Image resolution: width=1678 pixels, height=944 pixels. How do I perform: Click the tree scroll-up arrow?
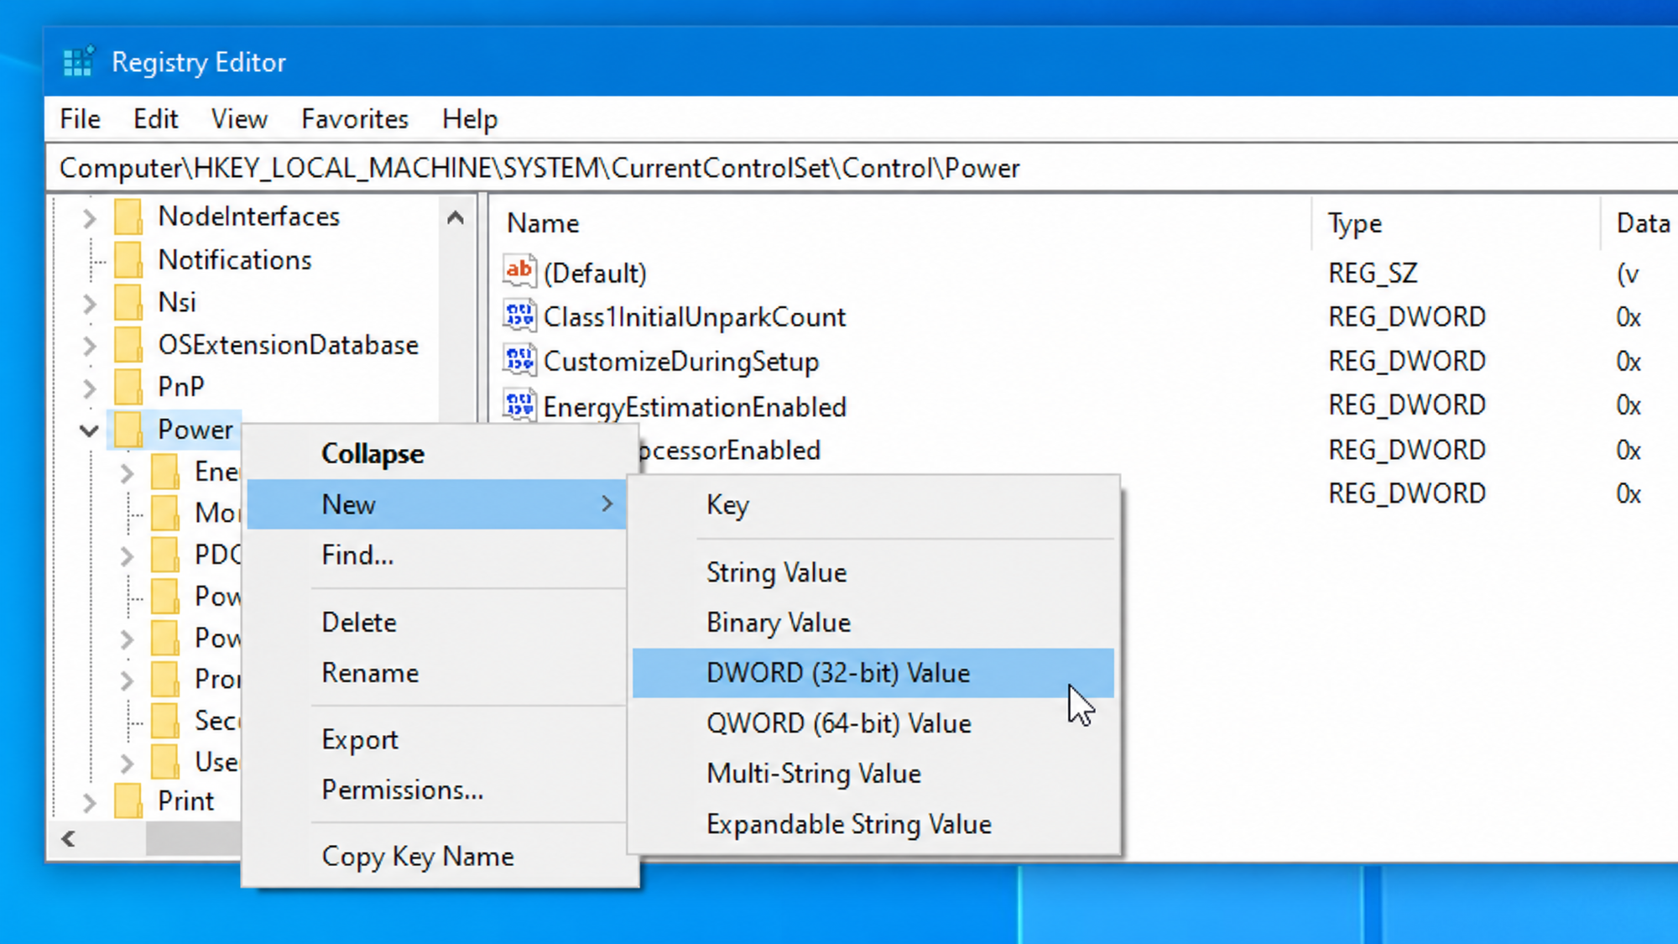tap(456, 218)
